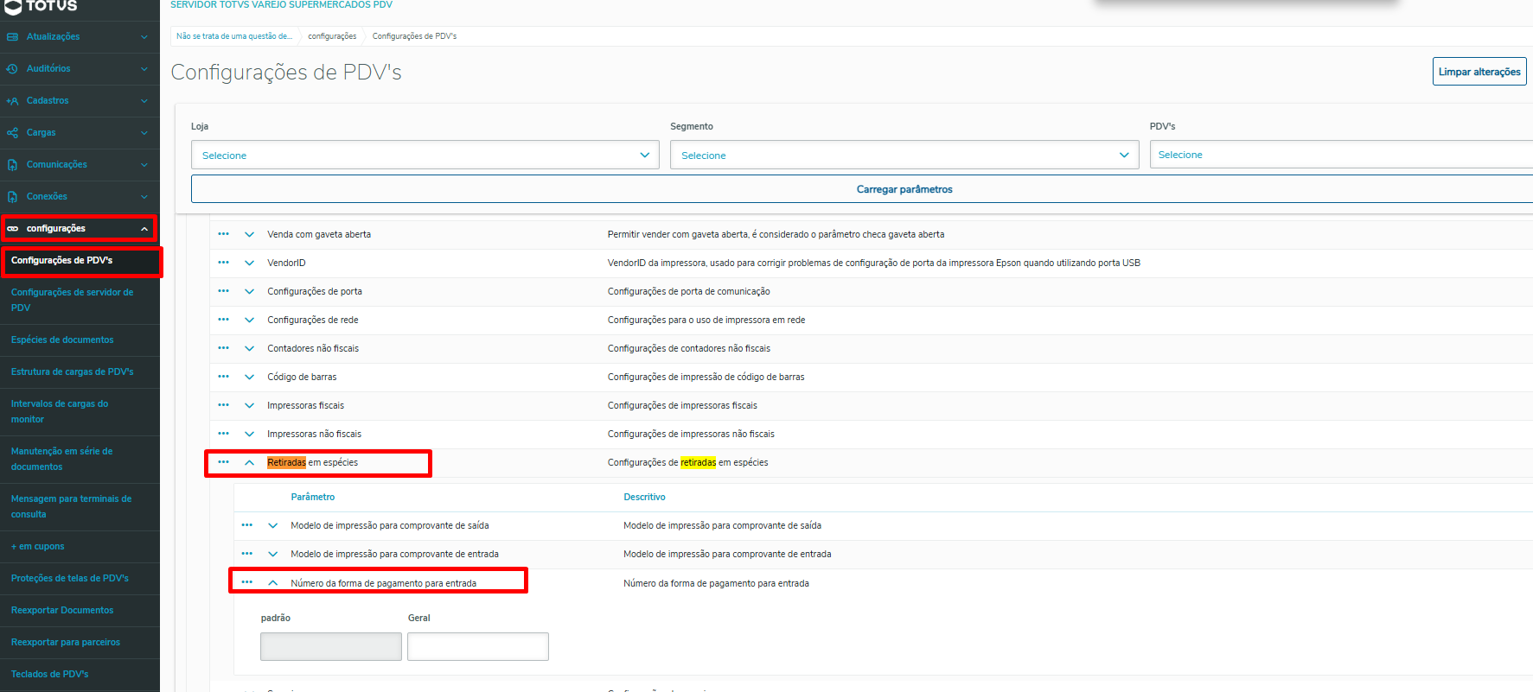Select Configurações de PDV's menu item

tap(80, 260)
